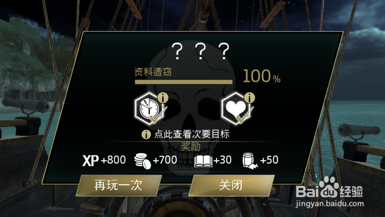Click info icon beside 点此查看次要目标

[146, 135]
